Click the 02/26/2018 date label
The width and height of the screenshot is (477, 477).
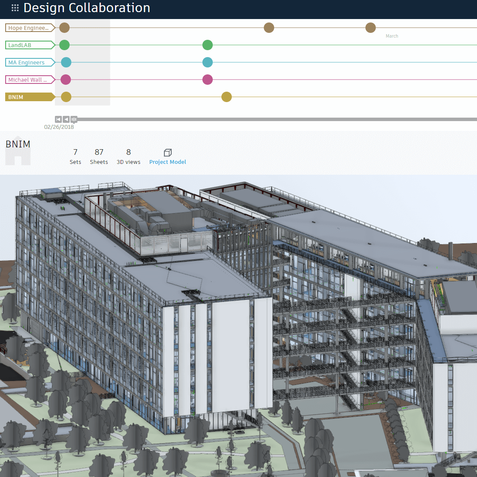click(x=59, y=127)
